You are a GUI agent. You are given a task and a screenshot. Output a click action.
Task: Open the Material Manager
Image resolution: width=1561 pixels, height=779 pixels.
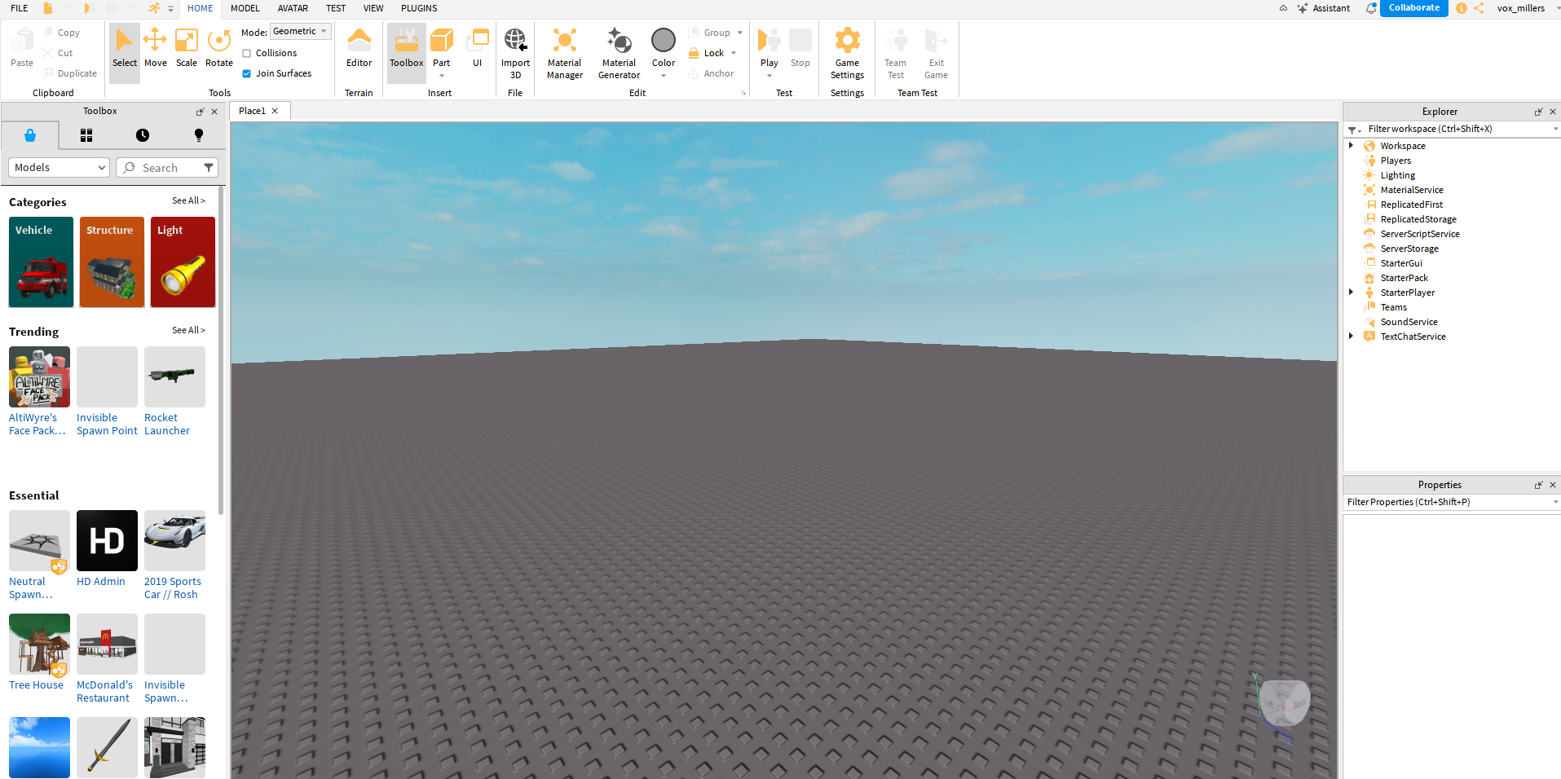(x=565, y=53)
